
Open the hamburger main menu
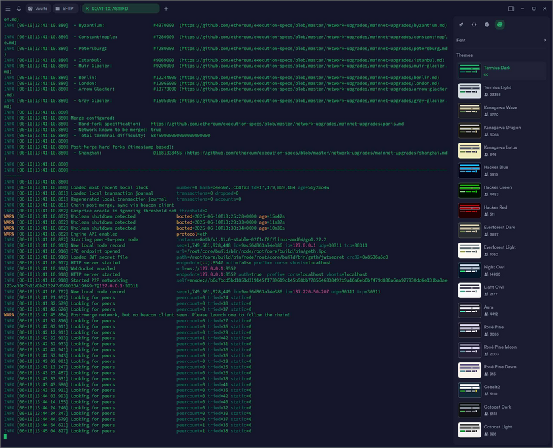pyautogui.click(x=8, y=9)
